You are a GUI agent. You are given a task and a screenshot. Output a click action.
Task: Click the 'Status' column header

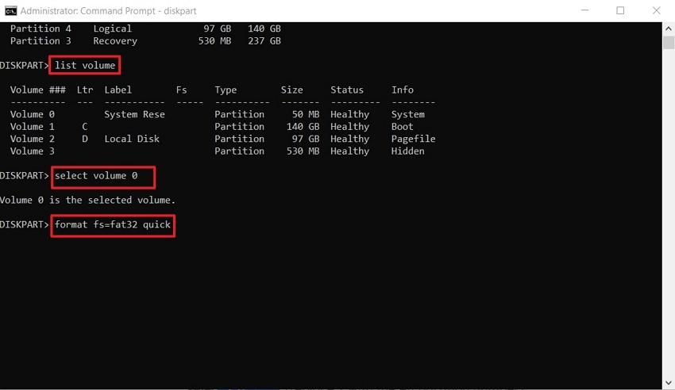point(347,90)
